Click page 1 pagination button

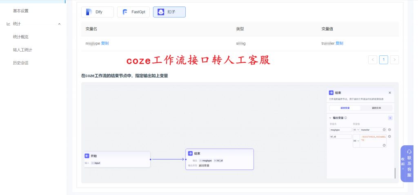click(x=384, y=59)
